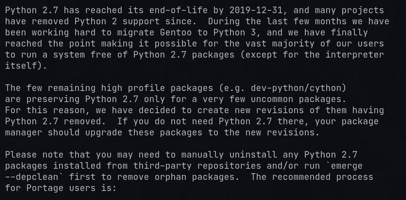406x200 pixels.
Task: Click the word Gentoo
Action: 176,33
